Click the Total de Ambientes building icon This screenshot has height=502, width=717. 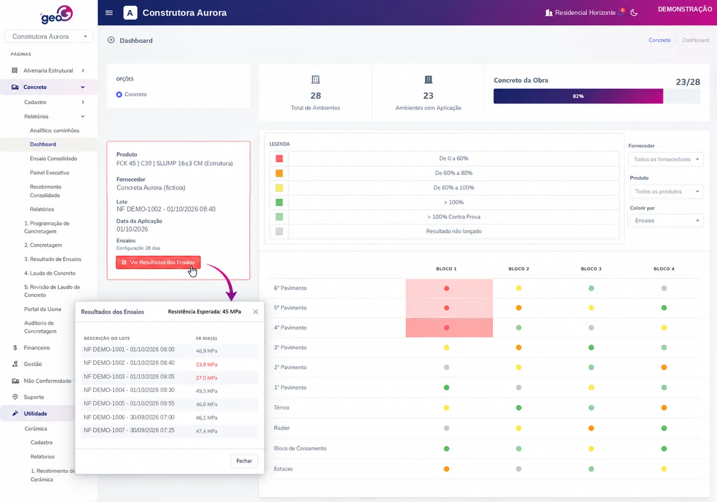pos(315,80)
